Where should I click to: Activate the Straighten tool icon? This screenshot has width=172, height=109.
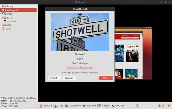(67, 106)
